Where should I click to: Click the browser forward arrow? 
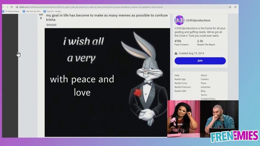[7, 7]
